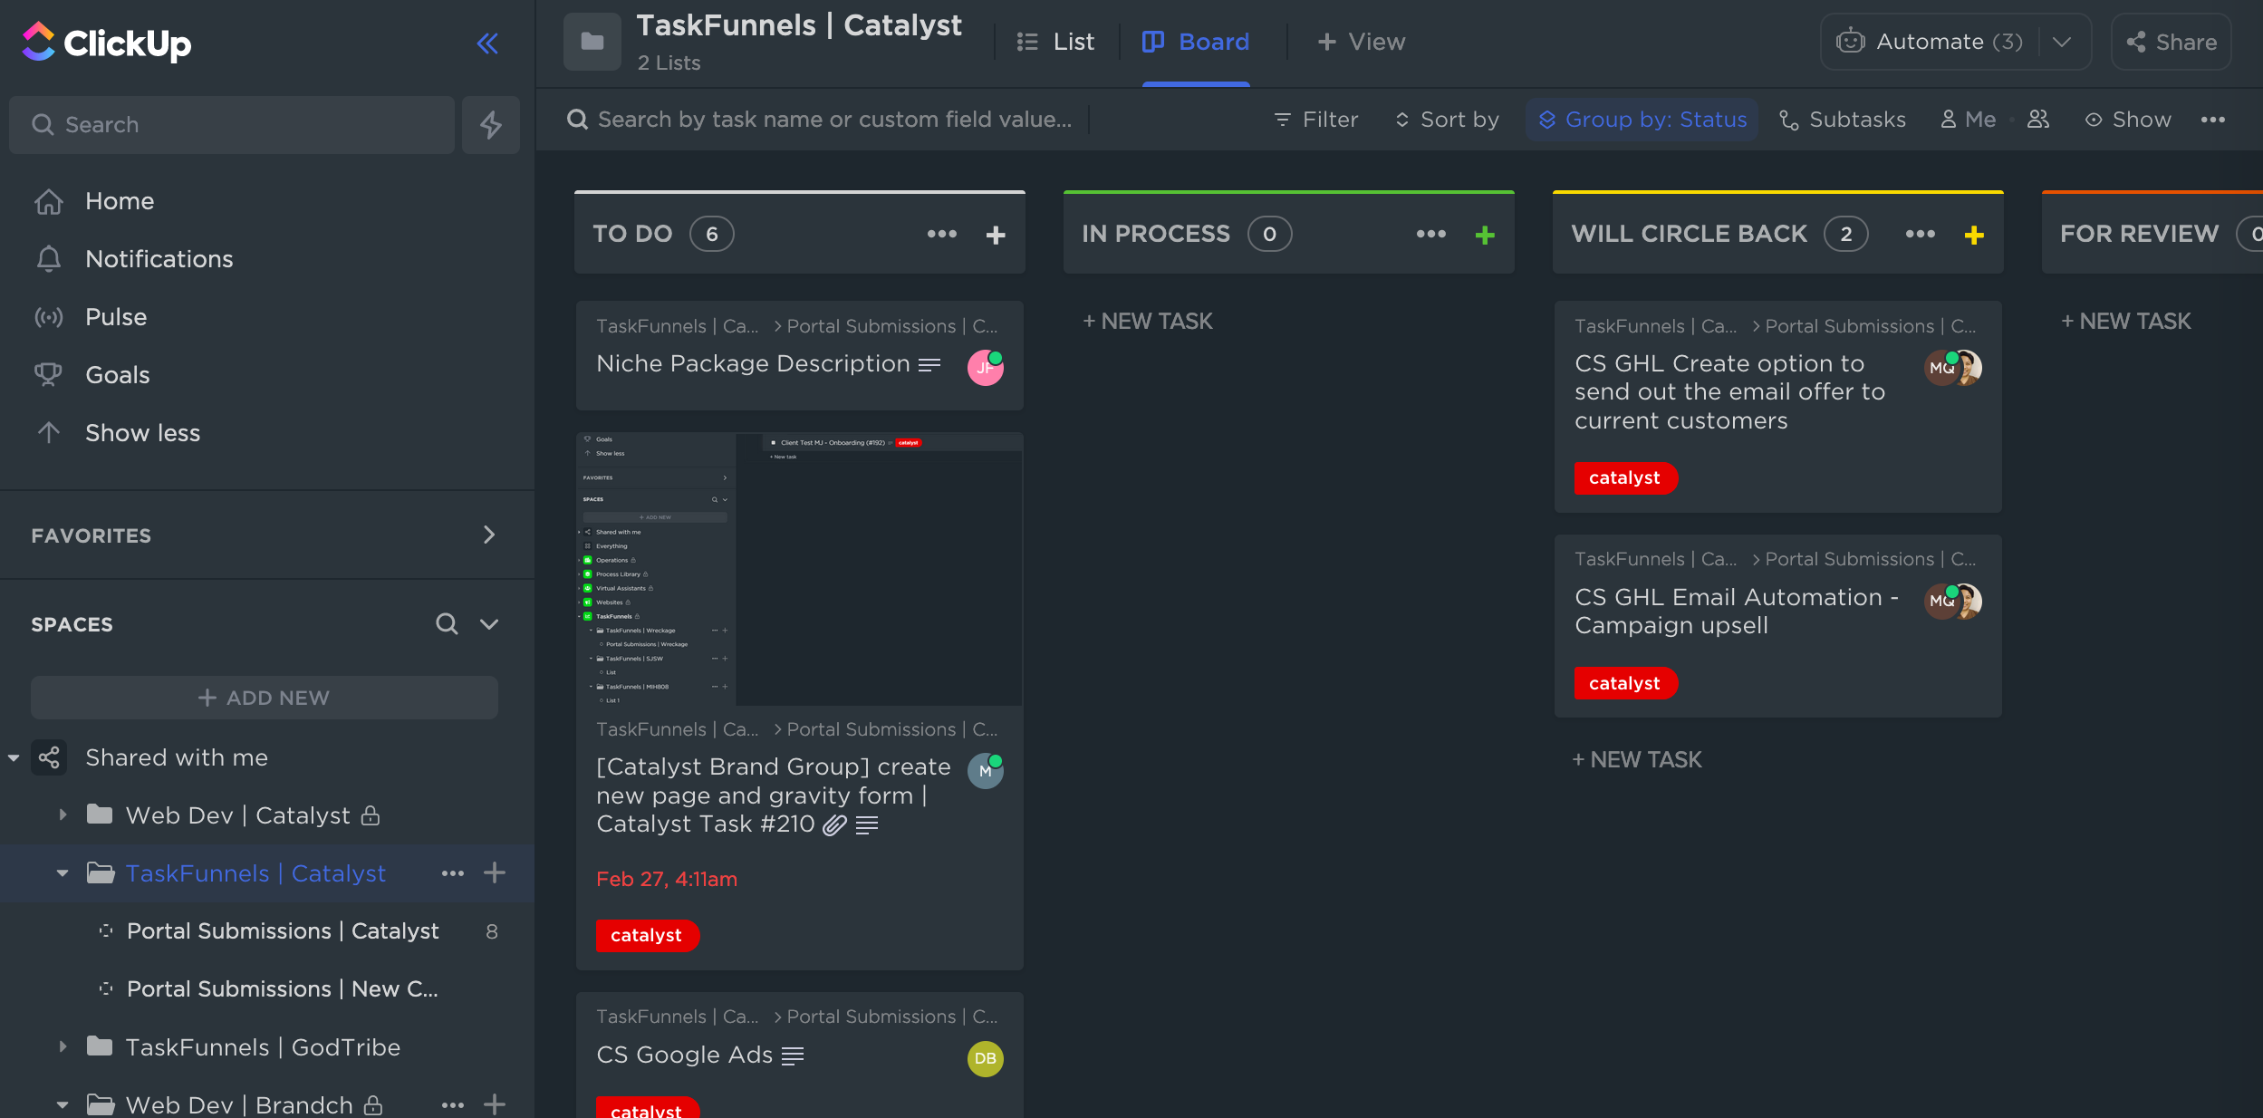This screenshot has width=2263, height=1118.
Task: Click the ellipsis on the TO DO column
Action: point(942,234)
